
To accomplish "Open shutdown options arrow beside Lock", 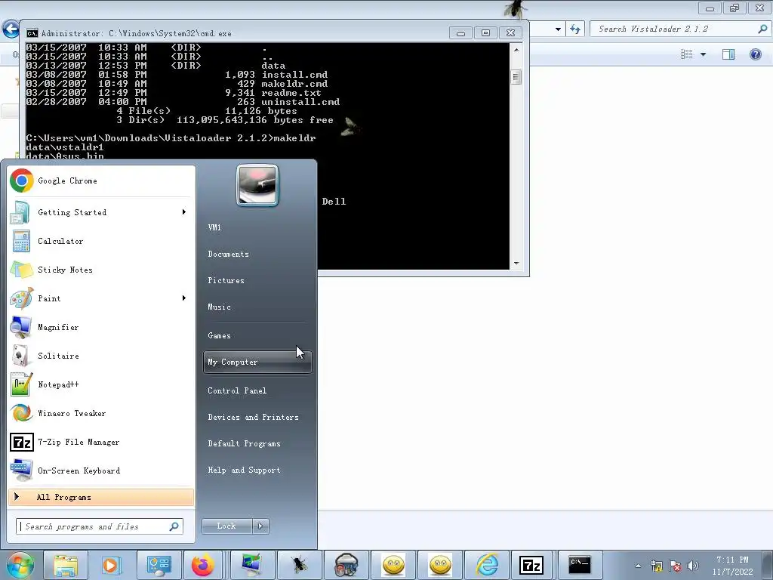I will 260,526.
